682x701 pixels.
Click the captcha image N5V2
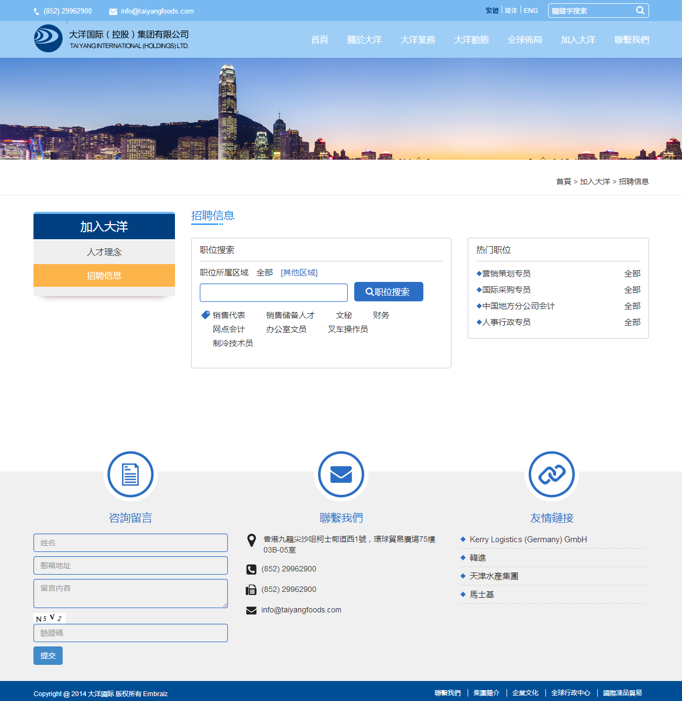click(x=49, y=618)
